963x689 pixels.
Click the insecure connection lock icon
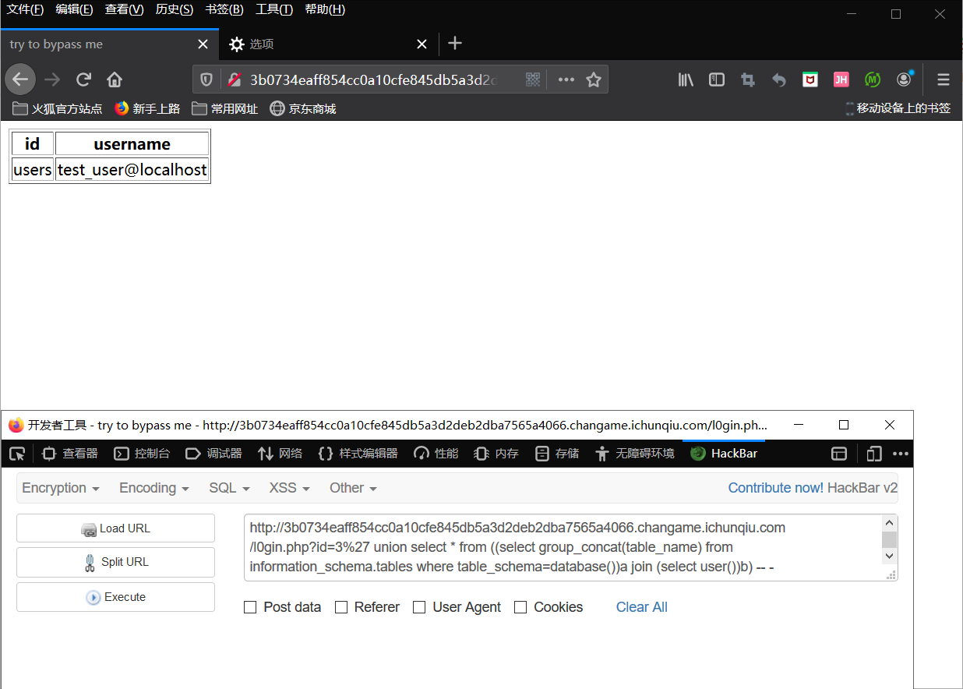pyautogui.click(x=233, y=79)
